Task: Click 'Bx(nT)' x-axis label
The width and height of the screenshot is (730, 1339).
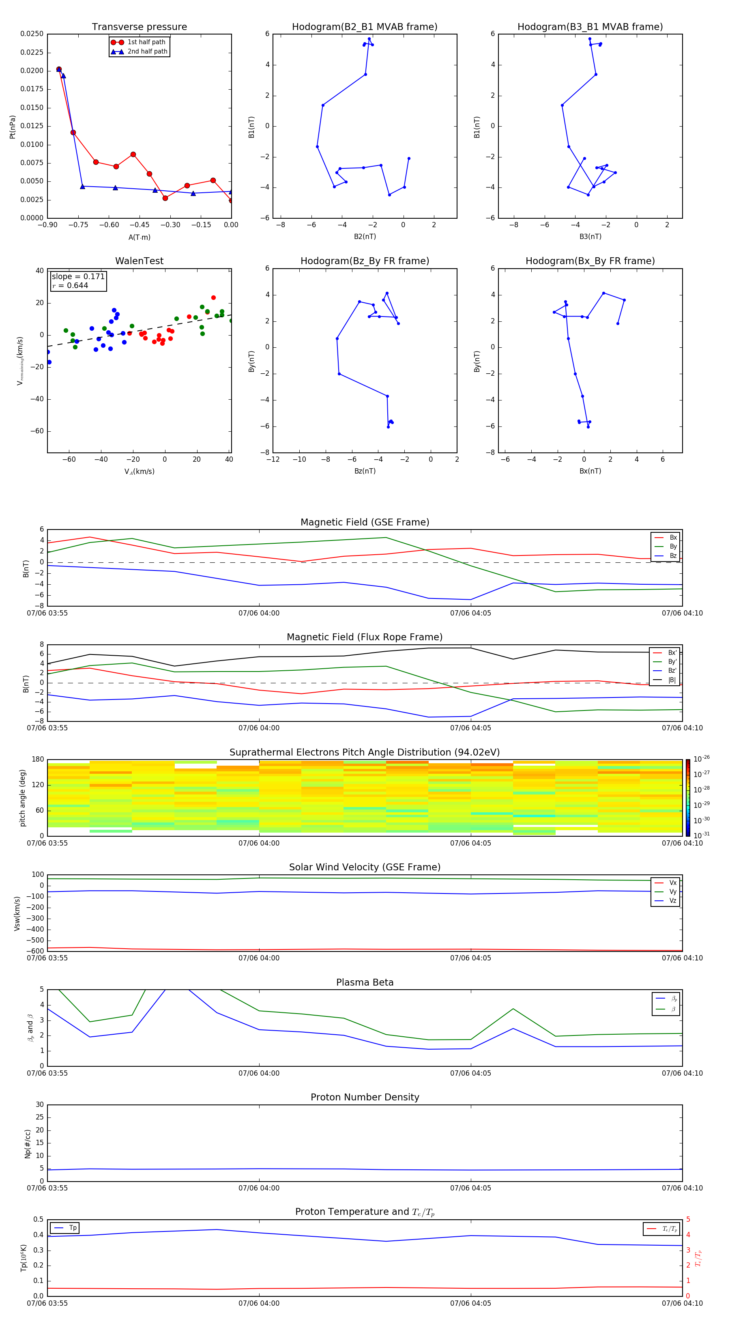Action: coord(590,471)
